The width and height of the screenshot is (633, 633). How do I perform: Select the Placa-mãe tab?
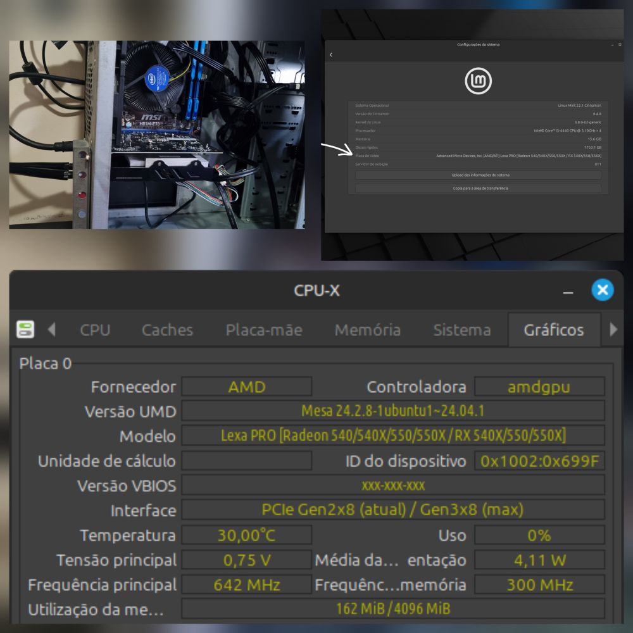(264, 330)
